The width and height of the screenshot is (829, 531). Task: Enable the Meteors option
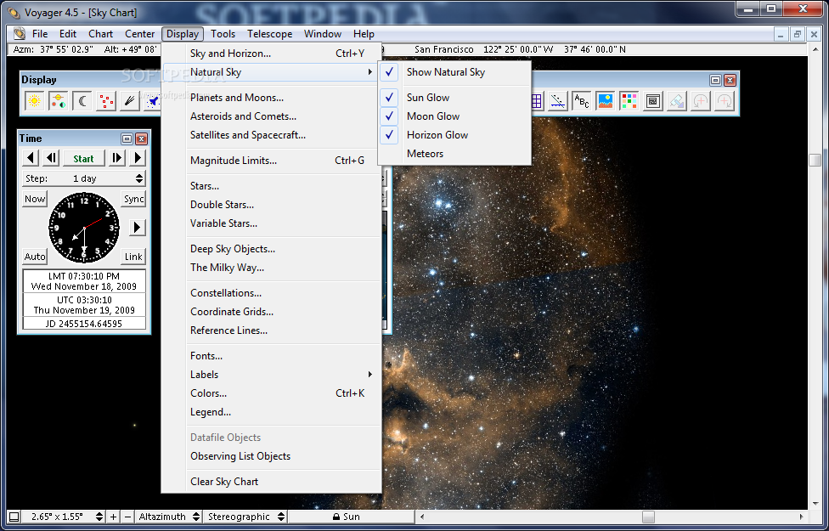tap(454, 154)
